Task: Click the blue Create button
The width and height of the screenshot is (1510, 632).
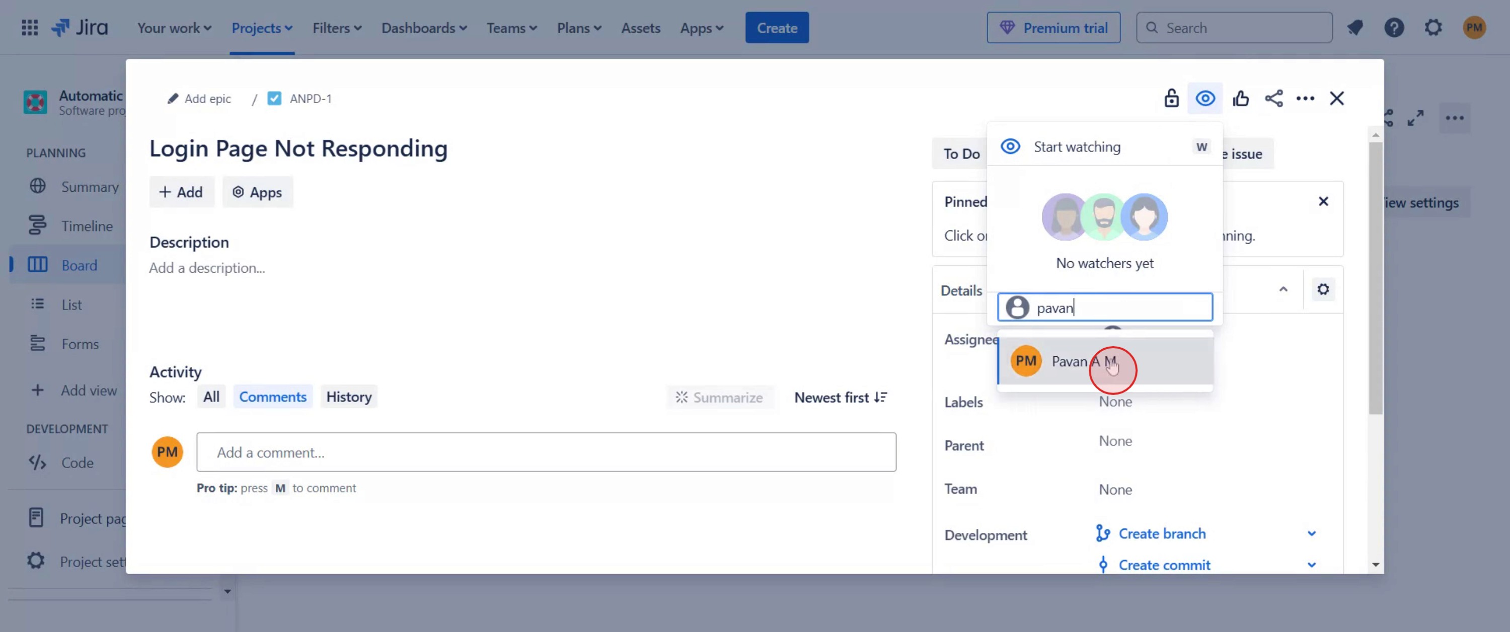Action: pos(777,28)
